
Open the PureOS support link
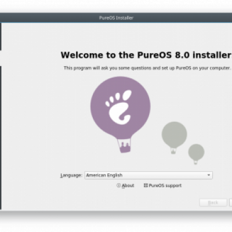(165, 186)
